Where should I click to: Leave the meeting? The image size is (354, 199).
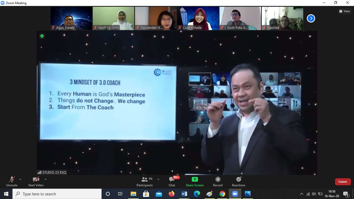pos(343,182)
